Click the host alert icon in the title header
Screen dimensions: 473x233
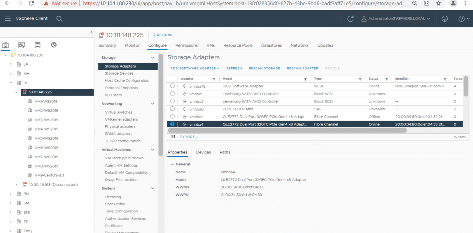pos(101,35)
